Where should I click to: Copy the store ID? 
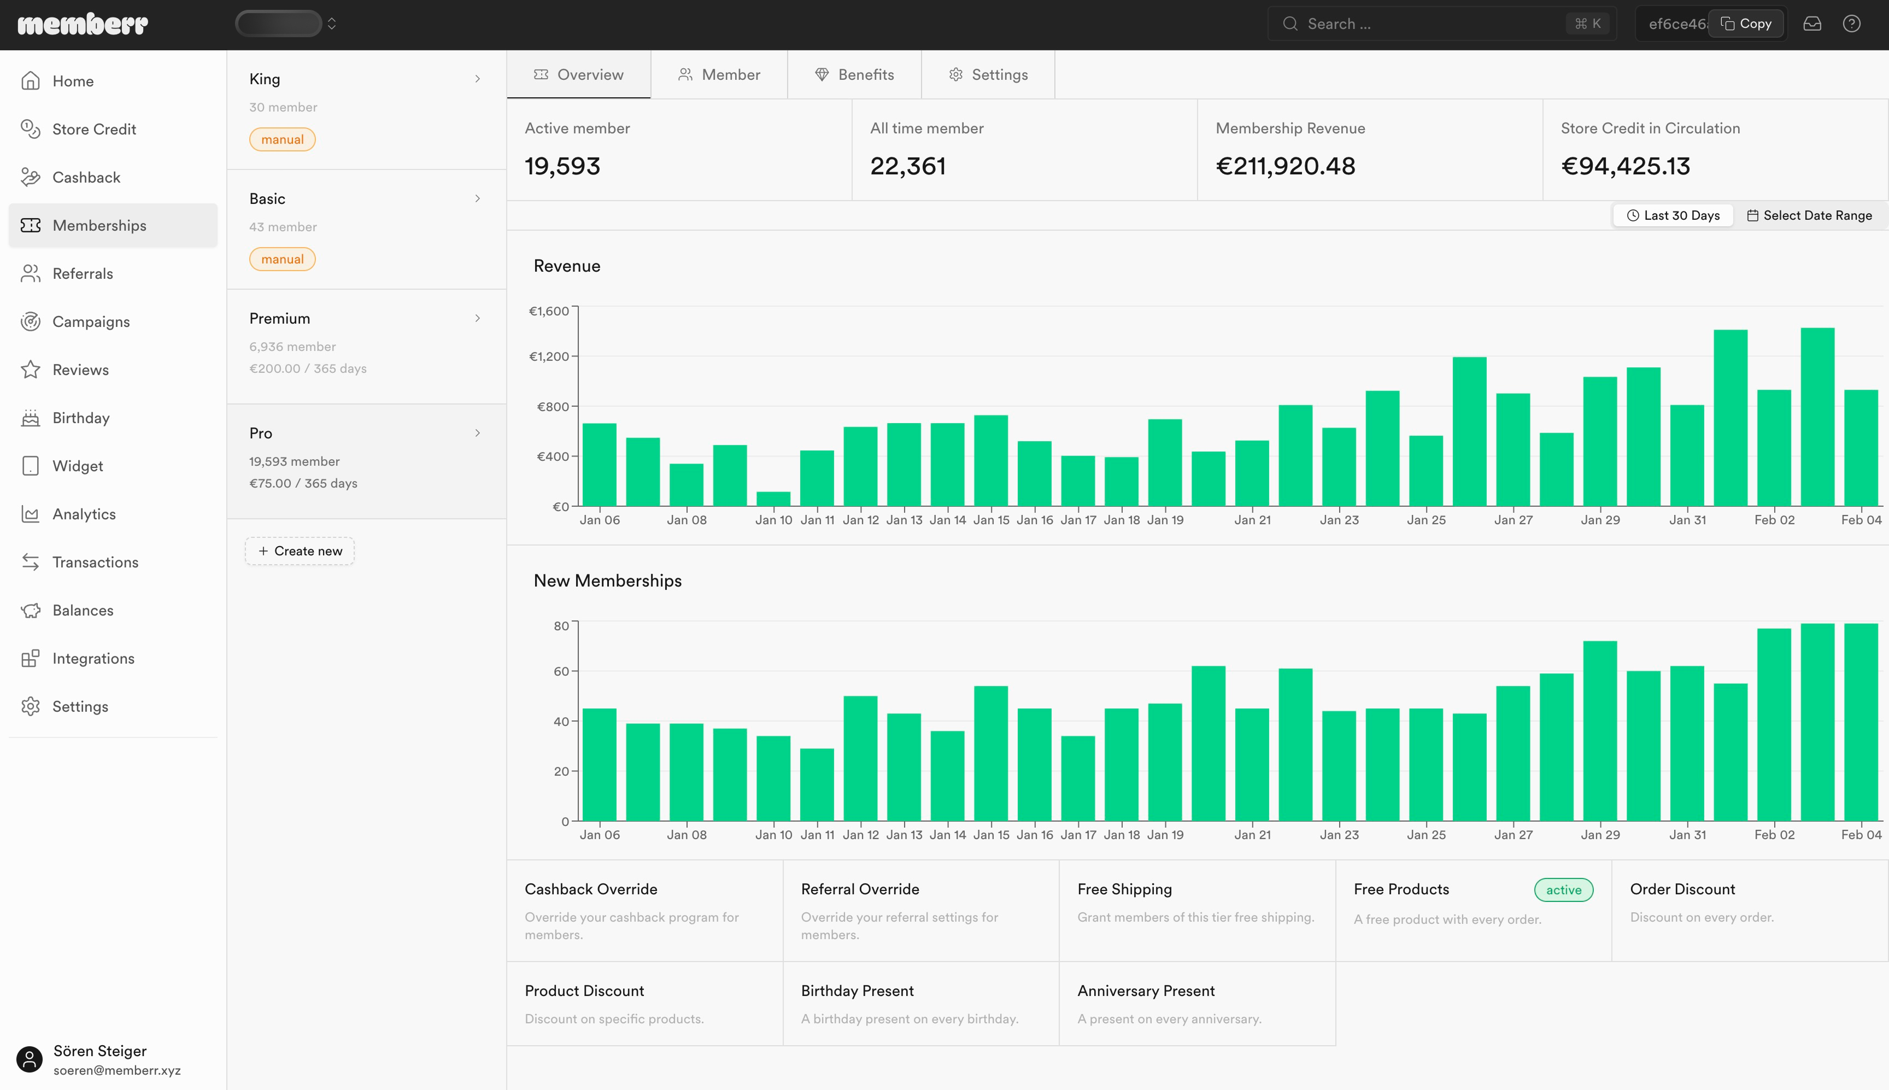point(1745,24)
